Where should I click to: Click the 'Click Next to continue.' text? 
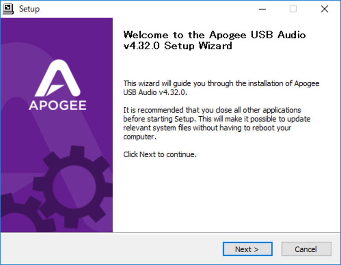pyautogui.click(x=160, y=154)
